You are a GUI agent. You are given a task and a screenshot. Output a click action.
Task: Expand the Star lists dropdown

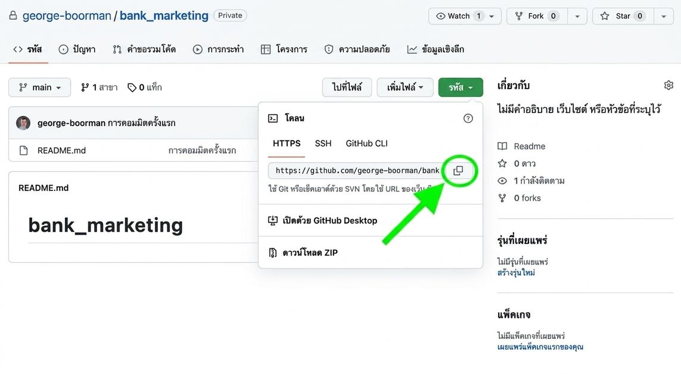pos(664,16)
